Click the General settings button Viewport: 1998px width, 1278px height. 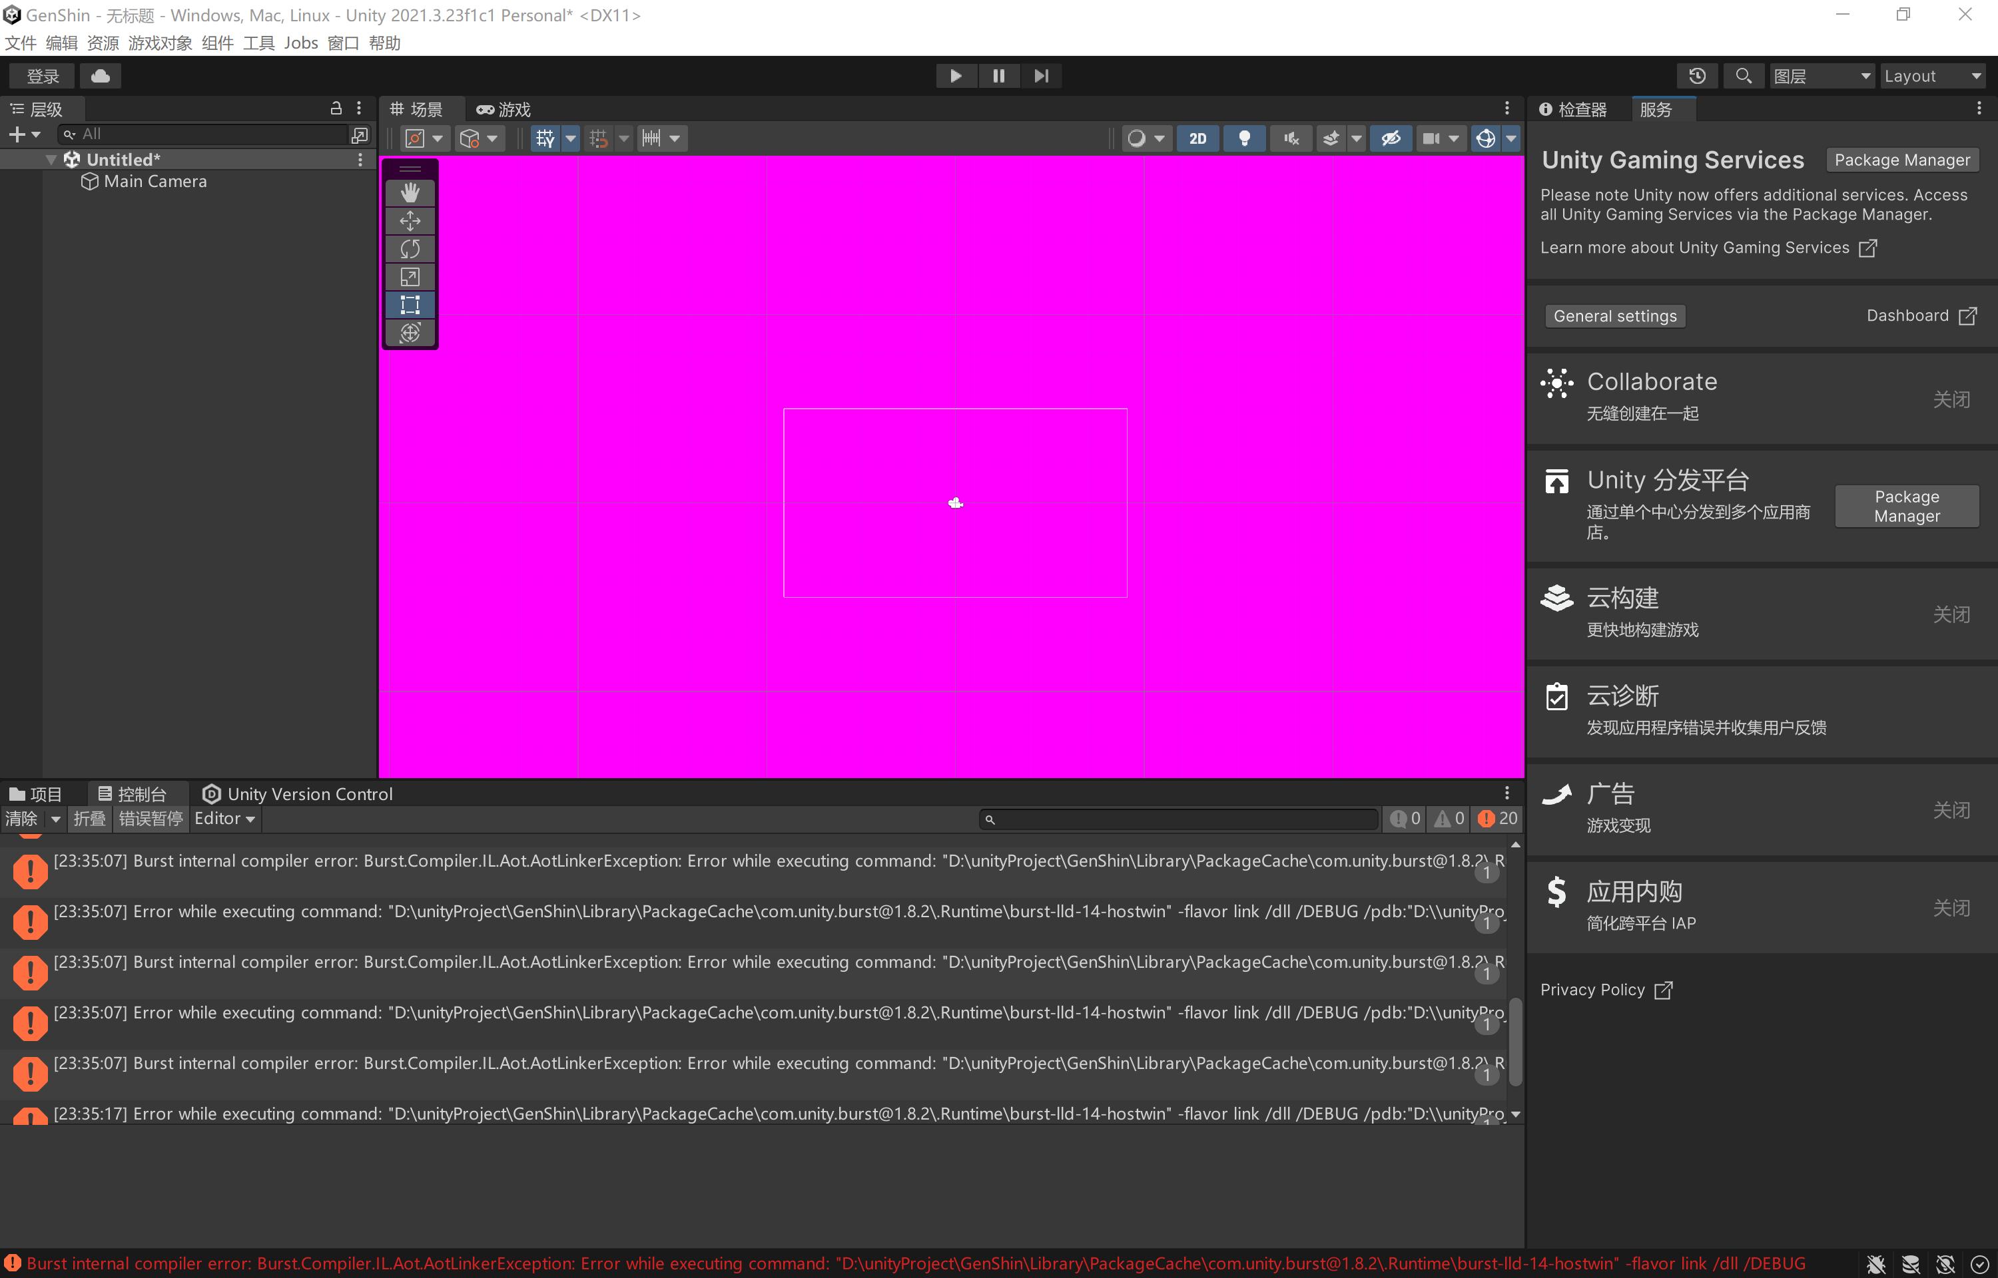point(1614,316)
